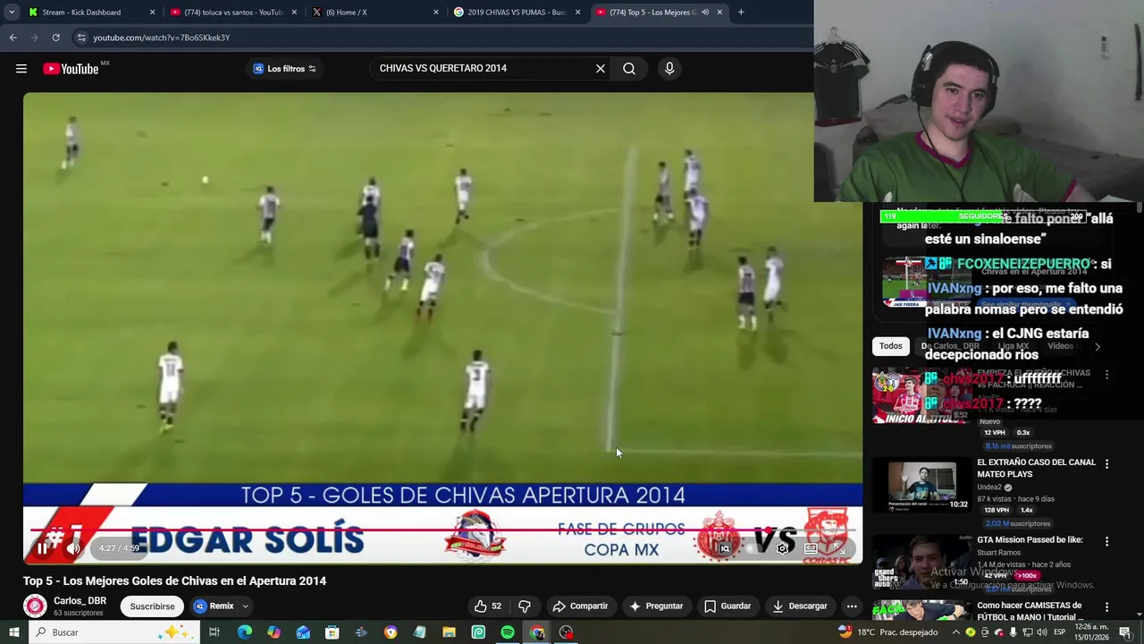
Task: Subscribe to Carlos_DBR with Suscribirse
Action: [x=152, y=606]
